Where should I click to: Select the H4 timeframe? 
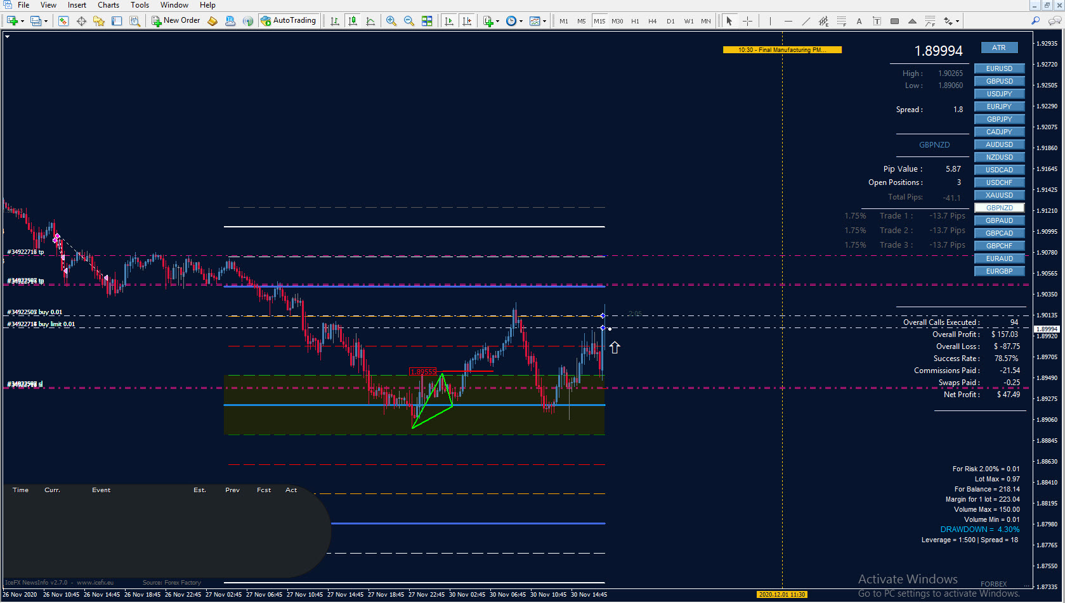(x=652, y=21)
